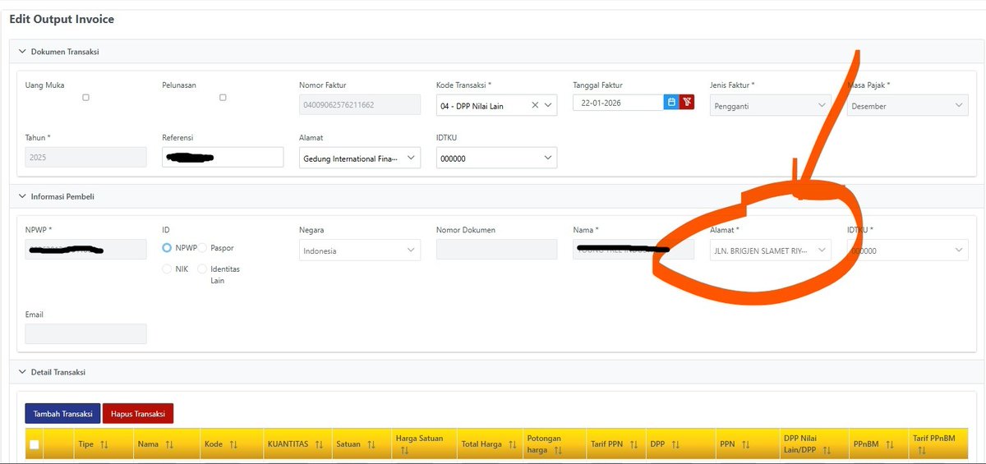Image resolution: width=986 pixels, height=464 pixels.
Task: Sort the table by the KUANTITAS column
Action: pos(319,444)
